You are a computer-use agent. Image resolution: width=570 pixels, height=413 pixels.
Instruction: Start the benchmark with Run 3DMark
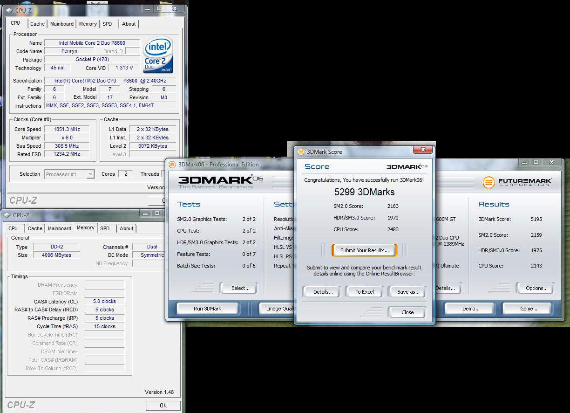pos(207,309)
